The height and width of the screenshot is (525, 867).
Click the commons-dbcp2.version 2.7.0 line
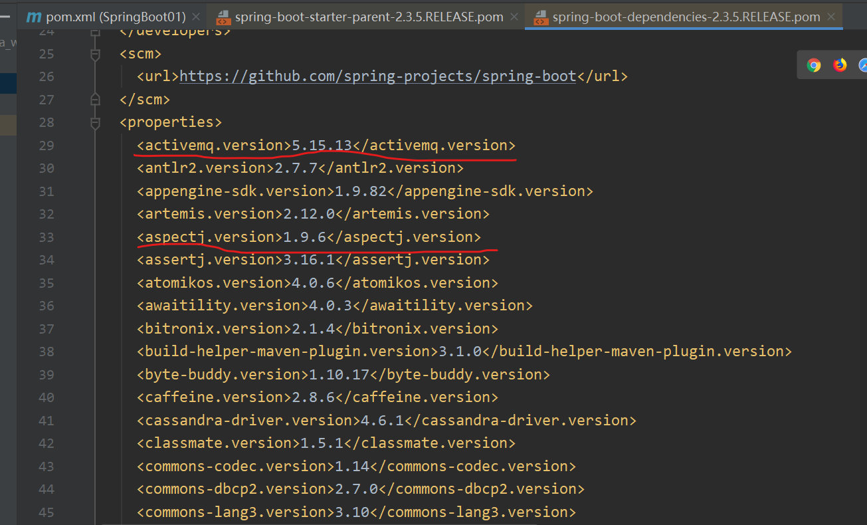tap(361, 488)
